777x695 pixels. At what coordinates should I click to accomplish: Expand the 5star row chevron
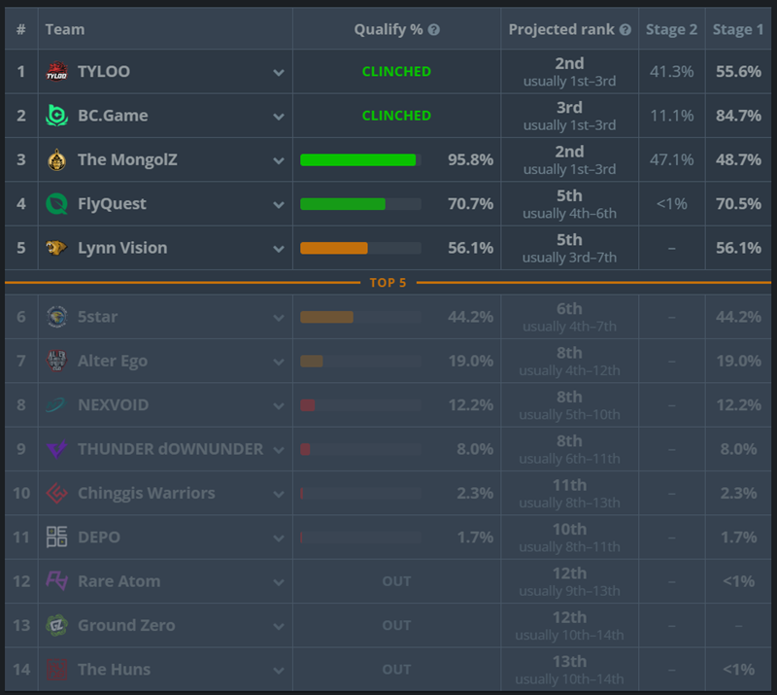279,318
